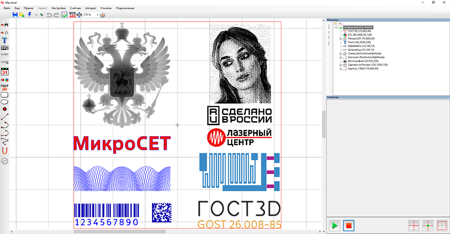Select the green node-edit pointer tool
This screenshot has height=234, width=450.
42,15
